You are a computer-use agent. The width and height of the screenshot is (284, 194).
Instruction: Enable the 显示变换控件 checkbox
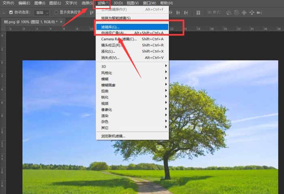(x=56, y=12)
